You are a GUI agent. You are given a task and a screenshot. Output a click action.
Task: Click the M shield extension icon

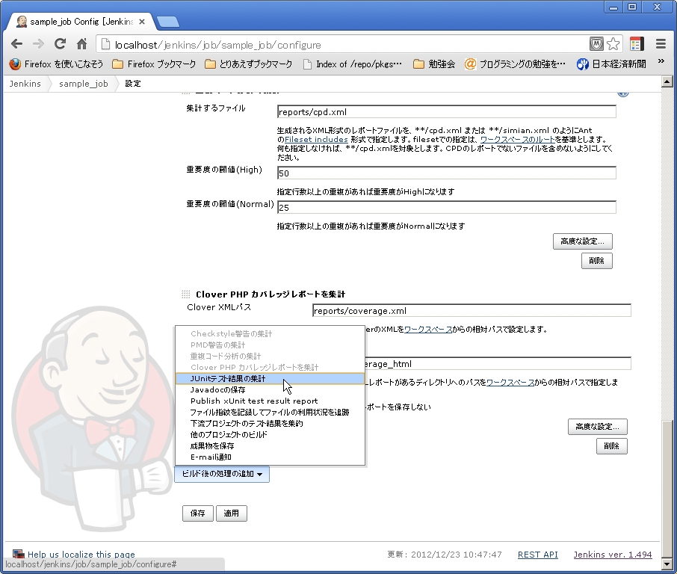597,44
